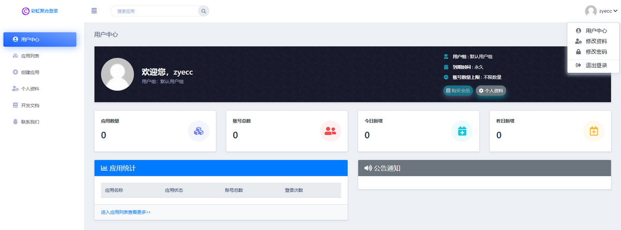Choose 修改密码 from the user menu
Screen dimensions: 621x230
[596, 52]
